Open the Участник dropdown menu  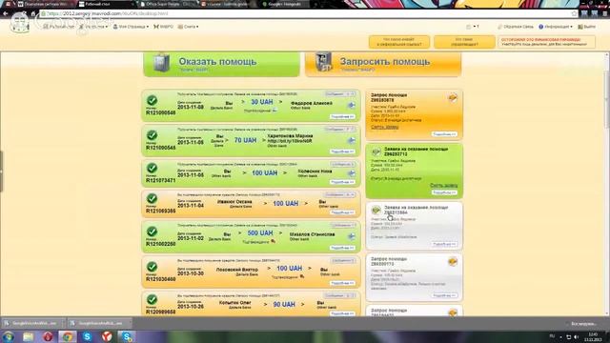(93, 27)
